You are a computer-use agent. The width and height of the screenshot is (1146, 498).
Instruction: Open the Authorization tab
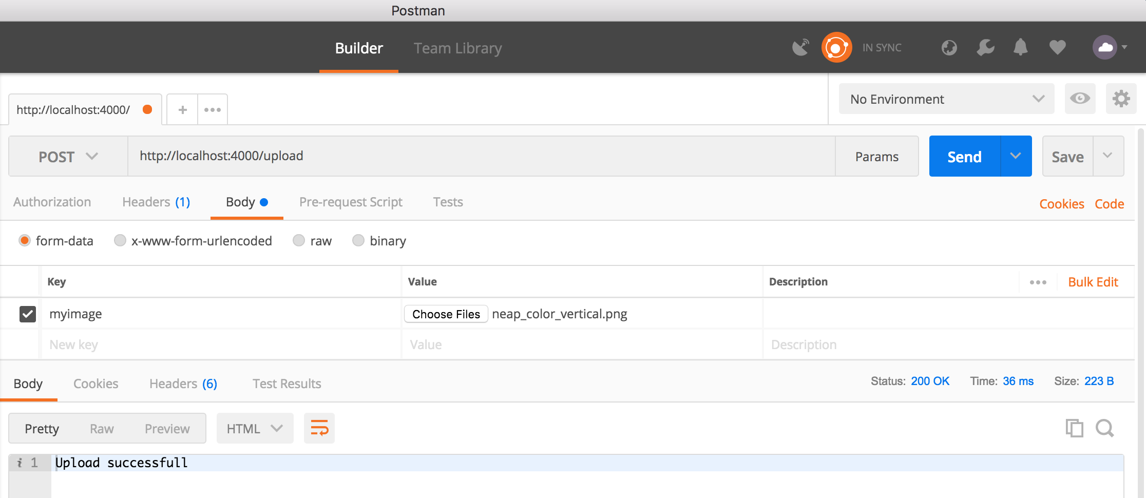tap(52, 202)
